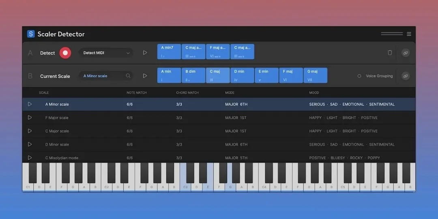Select the C Major scale name
This screenshot has width=438, height=219.
tap(57, 131)
